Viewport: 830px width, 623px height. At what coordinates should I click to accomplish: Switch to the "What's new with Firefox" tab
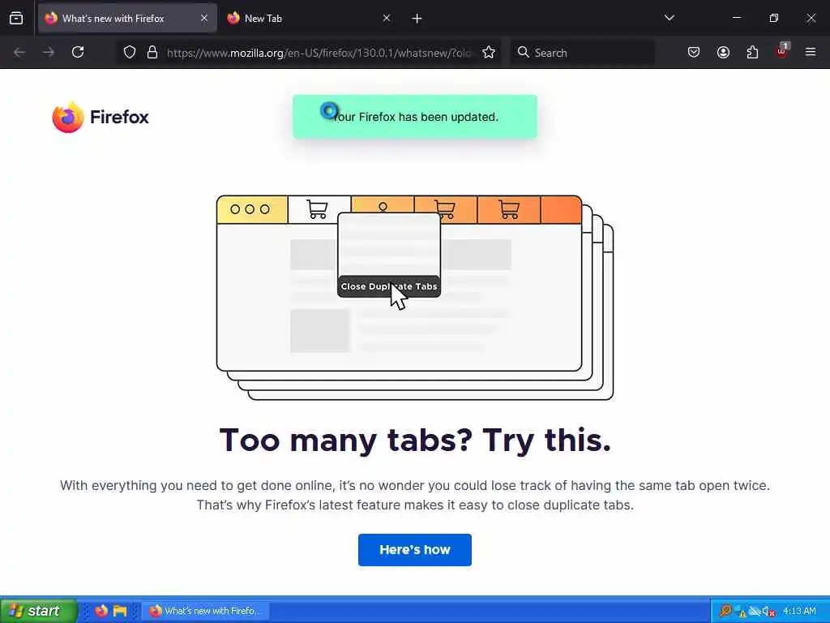127,19
